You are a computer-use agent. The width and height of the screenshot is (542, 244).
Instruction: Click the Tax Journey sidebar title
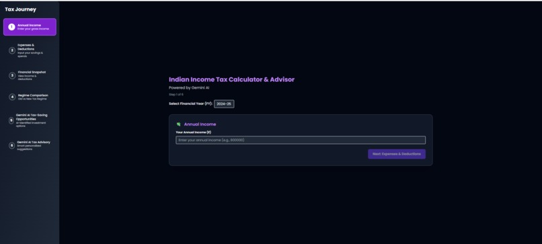click(20, 9)
